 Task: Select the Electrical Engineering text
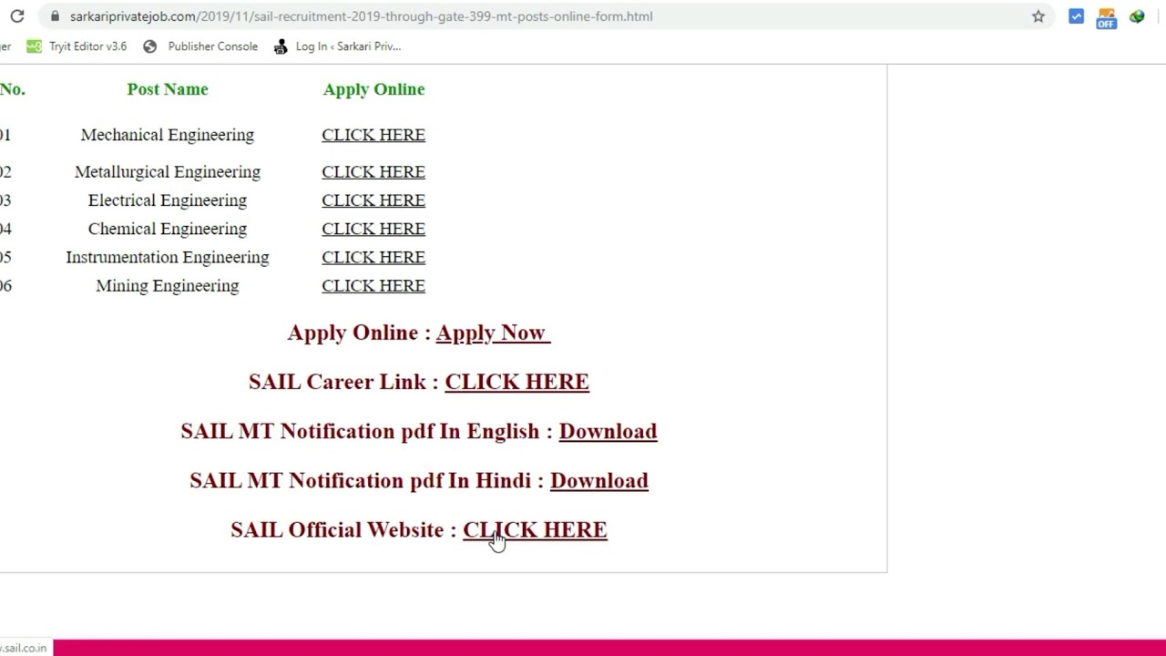click(x=168, y=200)
